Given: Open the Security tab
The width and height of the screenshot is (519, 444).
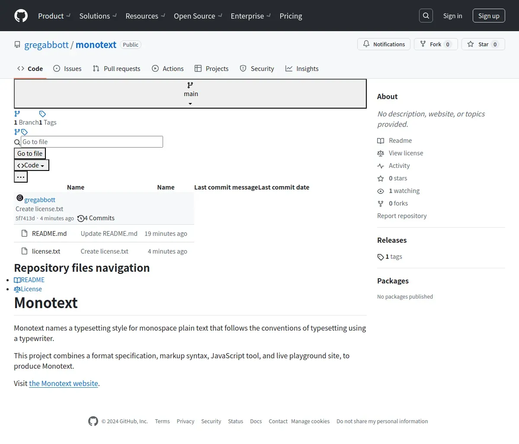Looking at the screenshot, I should point(257,68).
